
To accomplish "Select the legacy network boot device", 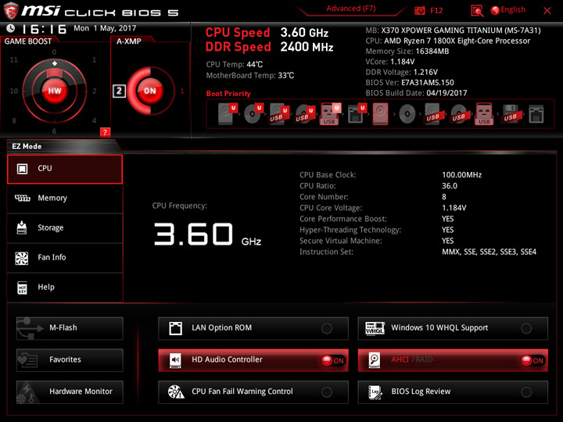I will point(536,114).
